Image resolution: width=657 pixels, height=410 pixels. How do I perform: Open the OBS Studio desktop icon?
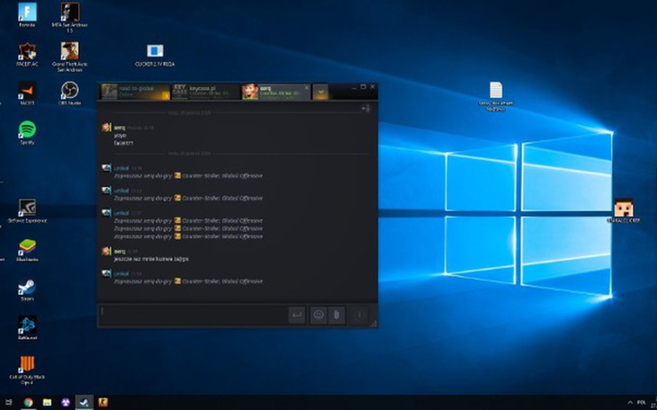coord(69,92)
